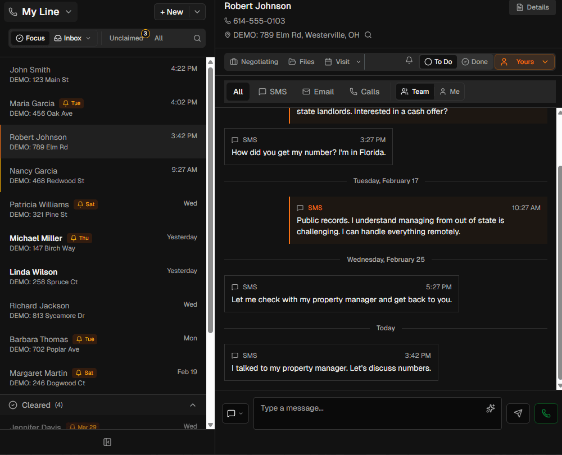The height and width of the screenshot is (455, 562).
Task: Switch to the SMS tab
Action: [273, 92]
